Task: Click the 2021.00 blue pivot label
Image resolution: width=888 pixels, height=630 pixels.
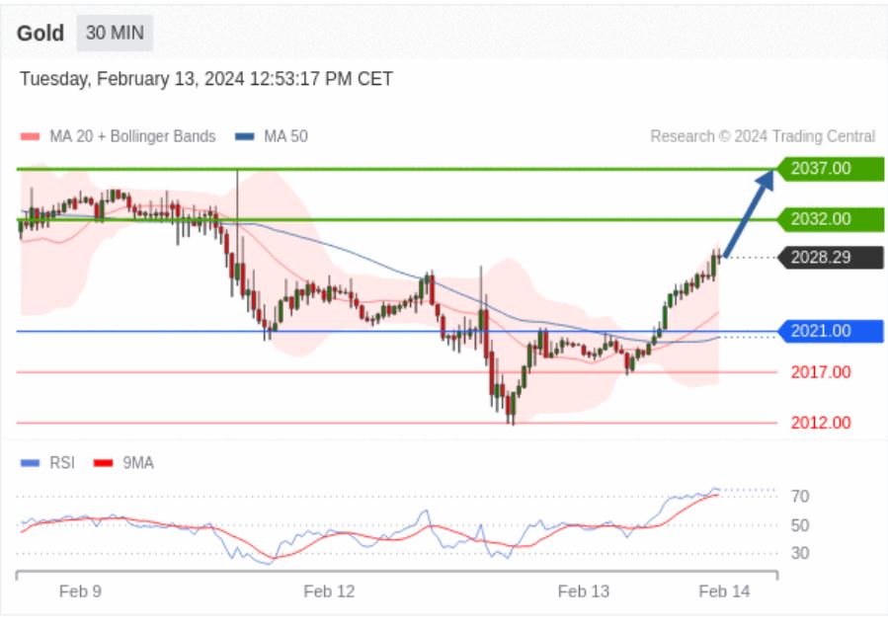Action: point(829,331)
